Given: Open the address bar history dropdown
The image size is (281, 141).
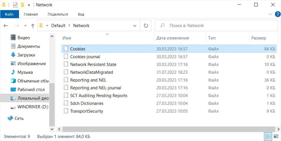Looking at the screenshot, I should coord(135,26).
